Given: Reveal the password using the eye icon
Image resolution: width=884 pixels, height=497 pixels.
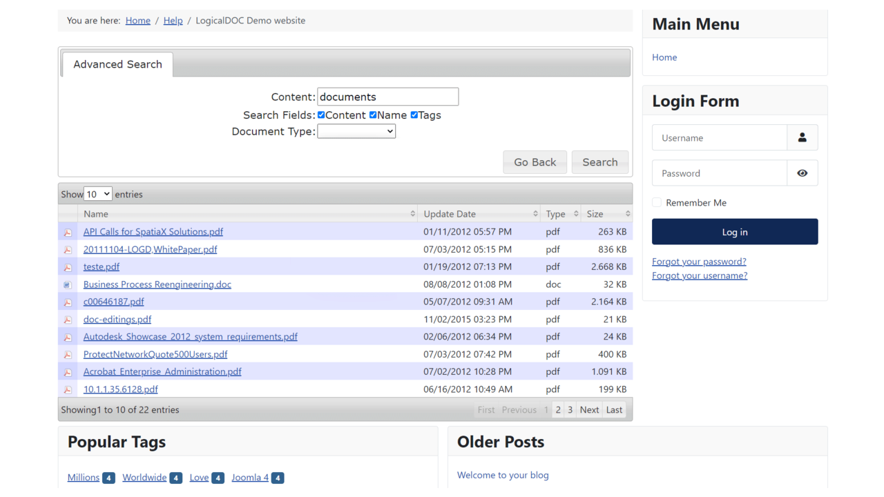Looking at the screenshot, I should click(x=802, y=173).
